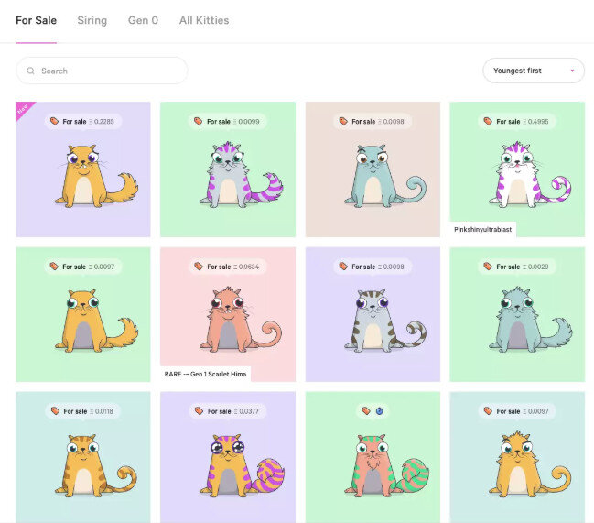Switch to the Siring tab
The image size is (594, 523).
(92, 20)
